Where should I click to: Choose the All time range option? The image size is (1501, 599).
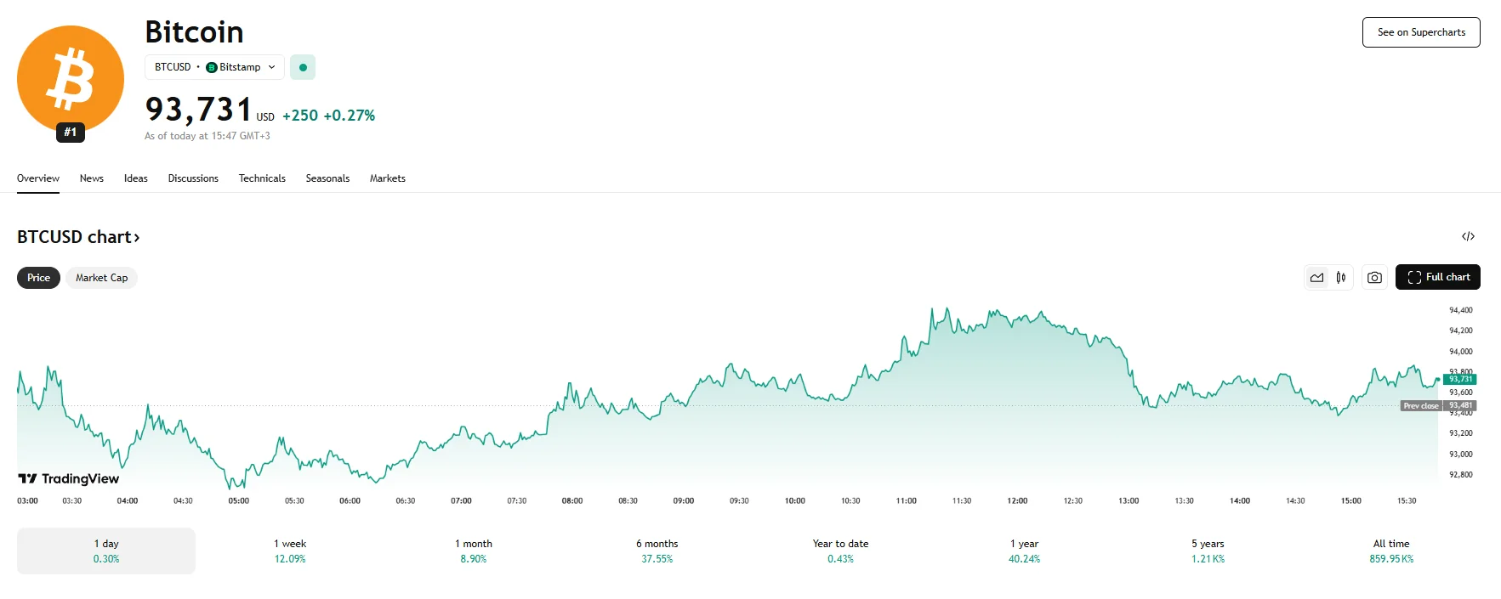(1391, 551)
